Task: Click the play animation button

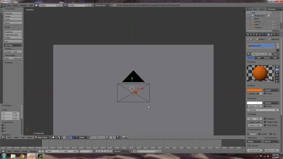Action: click(x=105, y=151)
